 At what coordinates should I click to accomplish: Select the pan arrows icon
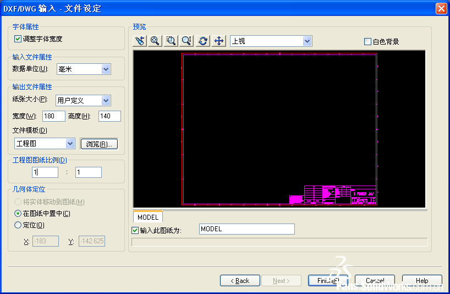pos(219,41)
